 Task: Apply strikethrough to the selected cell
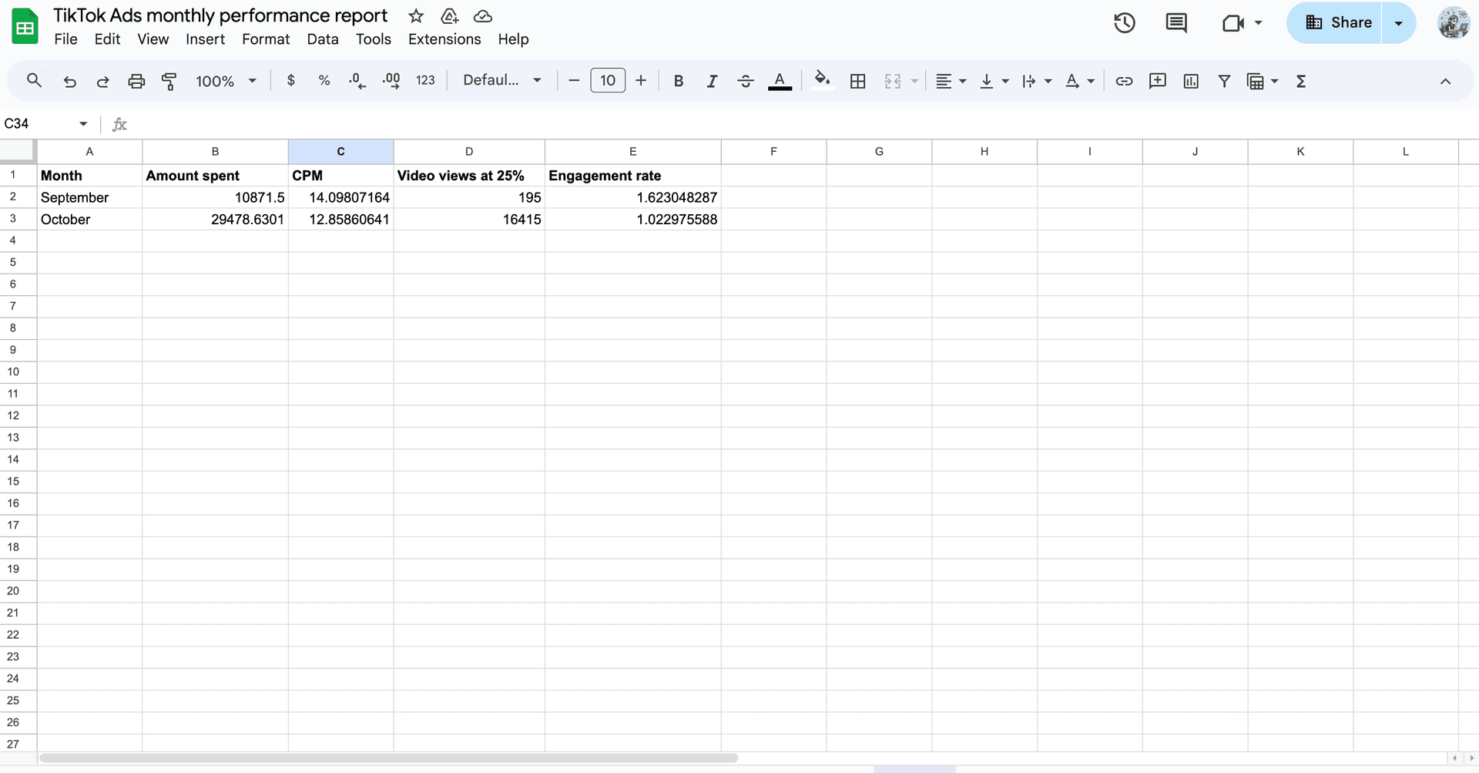coord(746,80)
